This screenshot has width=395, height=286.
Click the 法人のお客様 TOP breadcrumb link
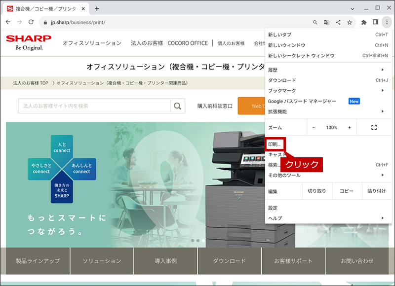tap(31, 83)
